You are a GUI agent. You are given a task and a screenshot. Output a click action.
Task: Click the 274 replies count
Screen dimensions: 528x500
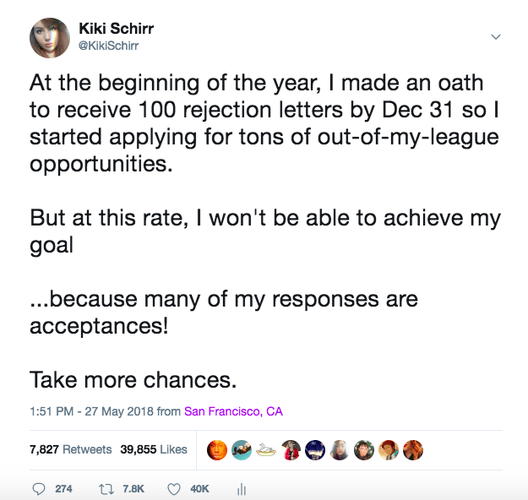(x=63, y=488)
